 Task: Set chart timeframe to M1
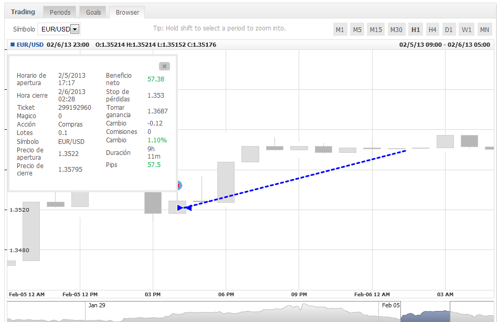[x=340, y=29]
